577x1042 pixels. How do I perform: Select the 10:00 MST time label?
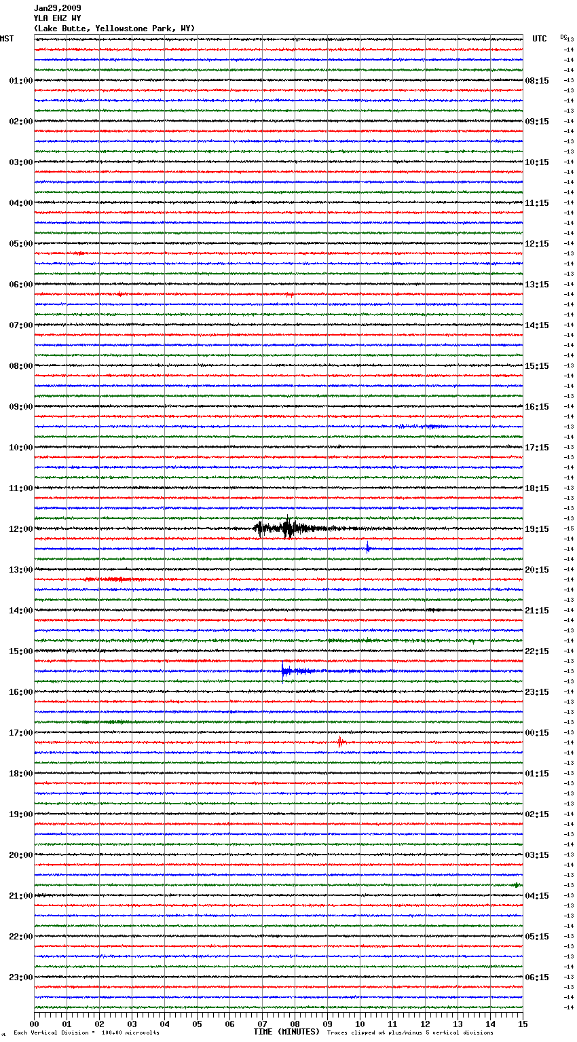tap(20, 448)
